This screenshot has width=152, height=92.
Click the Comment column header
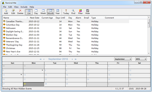117,18
